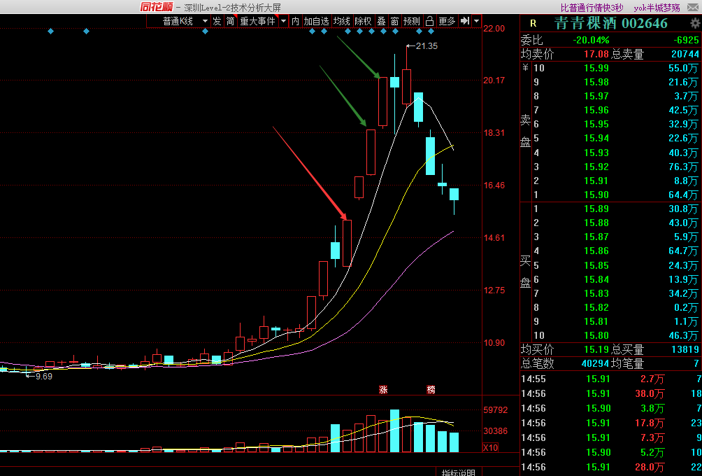Click the jump-to-end arrow icon

click(x=465, y=21)
